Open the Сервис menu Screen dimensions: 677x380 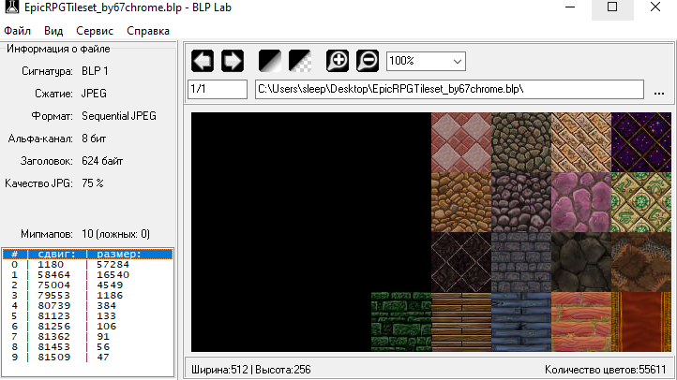click(x=95, y=31)
